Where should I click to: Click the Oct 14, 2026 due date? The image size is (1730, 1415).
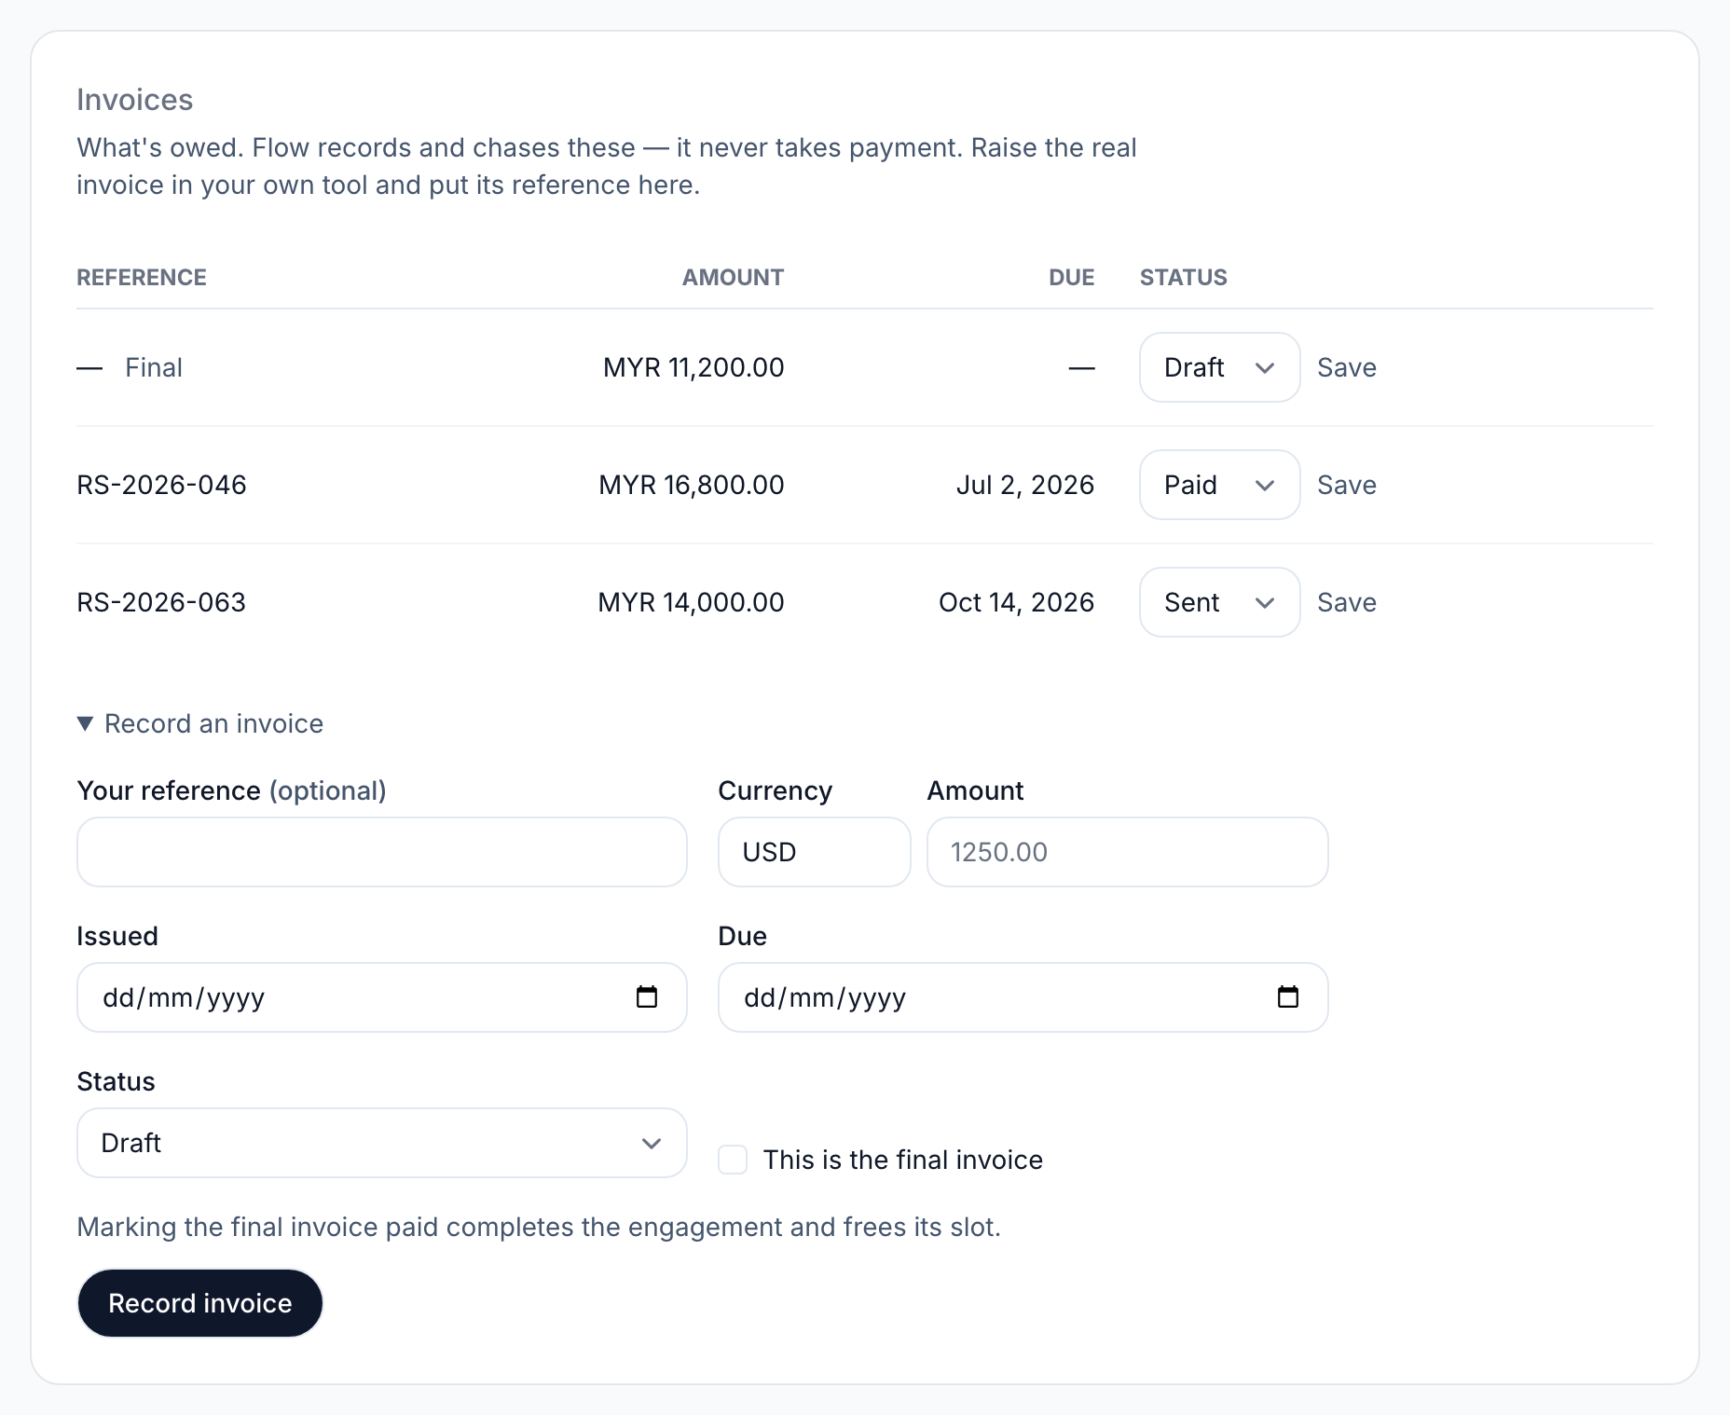point(1017,602)
